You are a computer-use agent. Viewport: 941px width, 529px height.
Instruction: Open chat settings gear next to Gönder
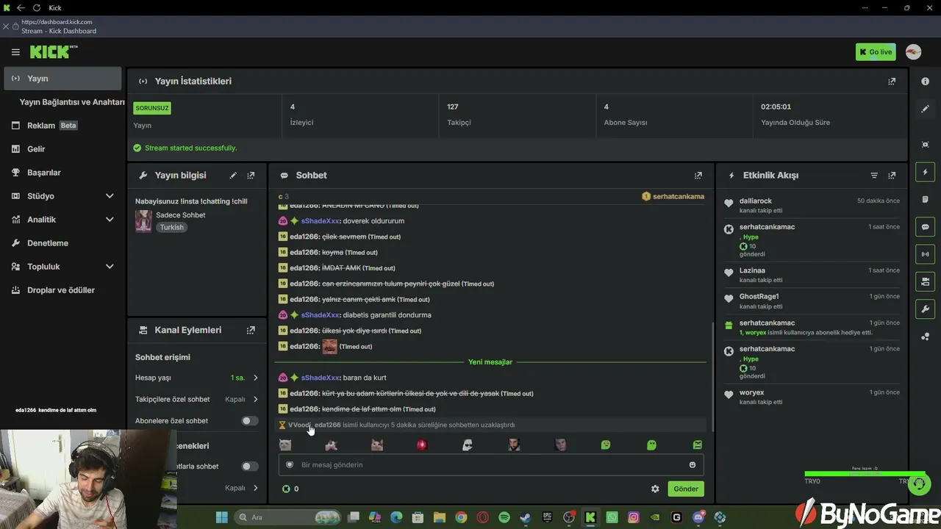tap(655, 489)
